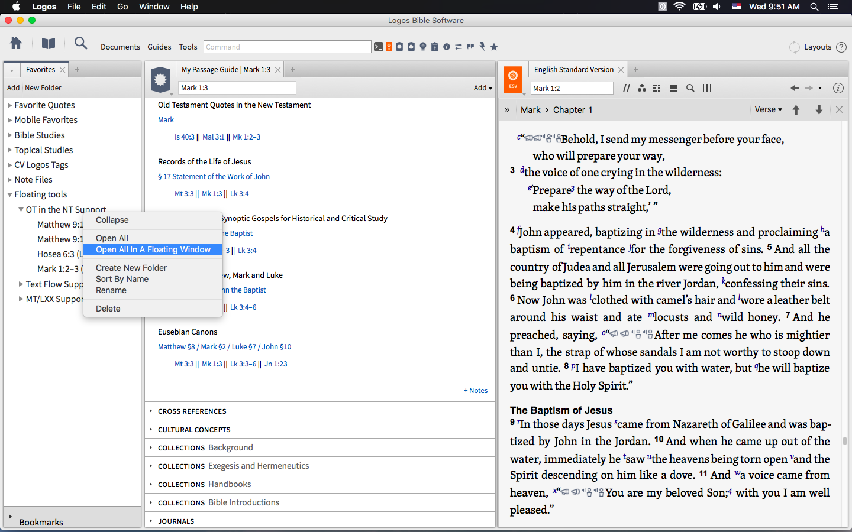Open Statement of the Work of John link
Image resolution: width=852 pixels, height=532 pixels.
[x=214, y=177]
